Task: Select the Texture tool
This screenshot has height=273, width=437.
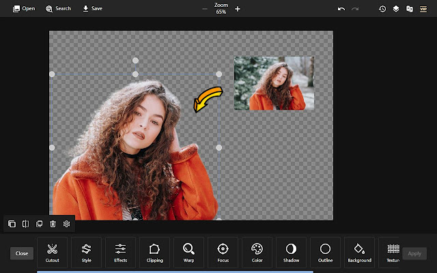Action: (389, 253)
